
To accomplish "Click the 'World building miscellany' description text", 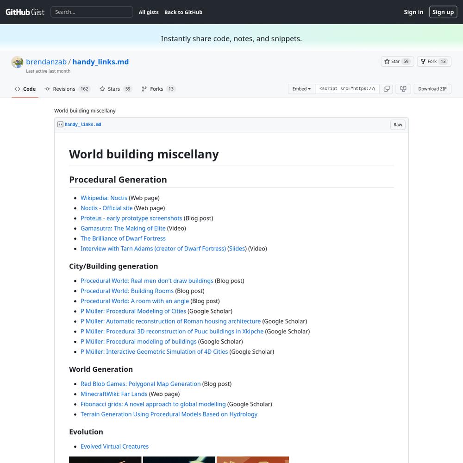I will pos(85,111).
